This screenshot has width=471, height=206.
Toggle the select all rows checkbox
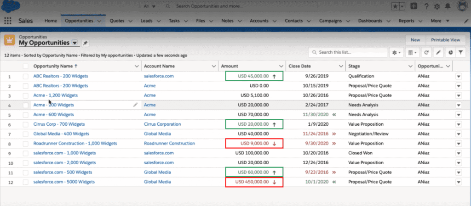pos(26,67)
